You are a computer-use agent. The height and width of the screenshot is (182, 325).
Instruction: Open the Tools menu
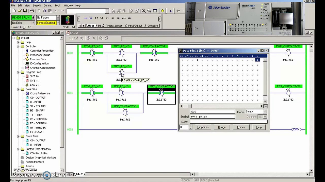(x=58, y=5)
